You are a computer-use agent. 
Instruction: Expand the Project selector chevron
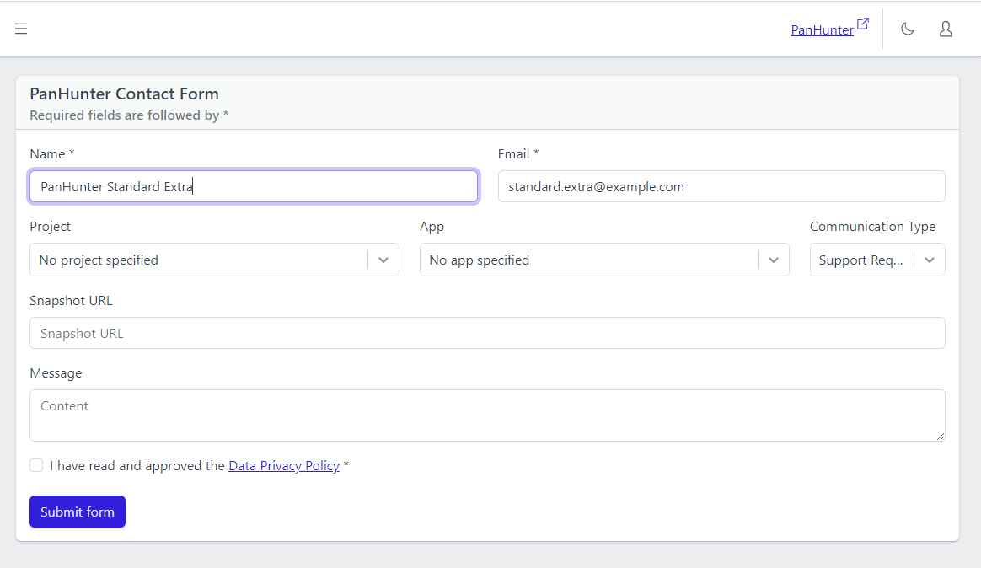pyautogui.click(x=383, y=260)
